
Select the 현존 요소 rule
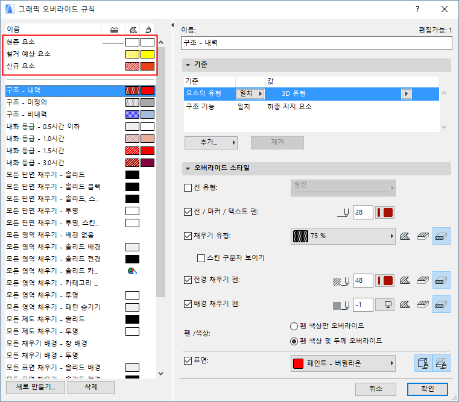coord(80,42)
